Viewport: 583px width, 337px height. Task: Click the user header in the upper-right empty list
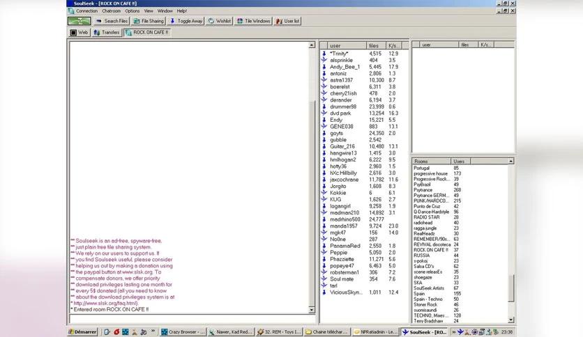point(439,45)
